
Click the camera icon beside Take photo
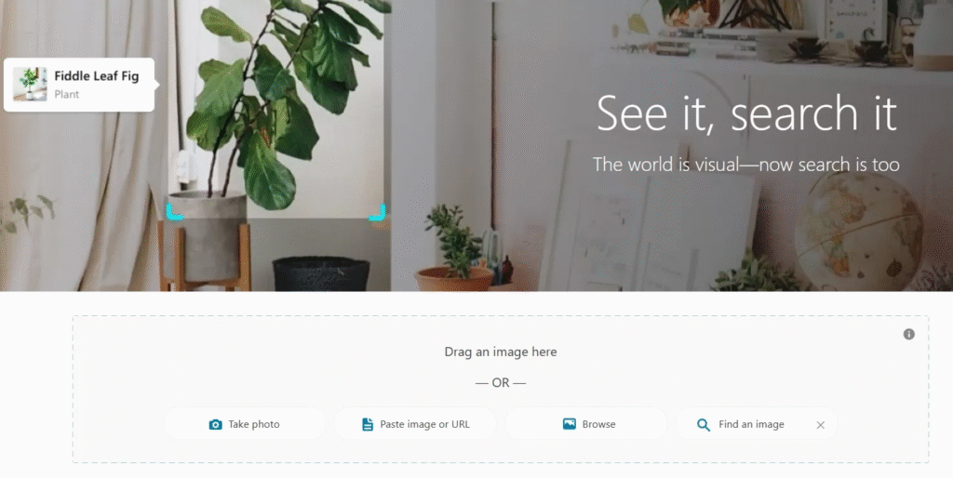pyautogui.click(x=215, y=425)
